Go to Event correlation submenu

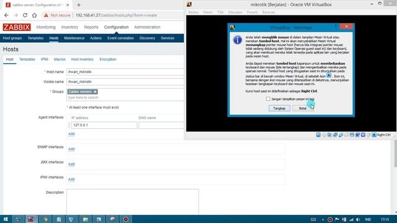120,38
